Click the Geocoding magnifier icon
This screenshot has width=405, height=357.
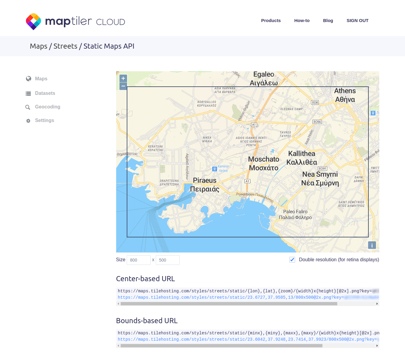point(28,107)
